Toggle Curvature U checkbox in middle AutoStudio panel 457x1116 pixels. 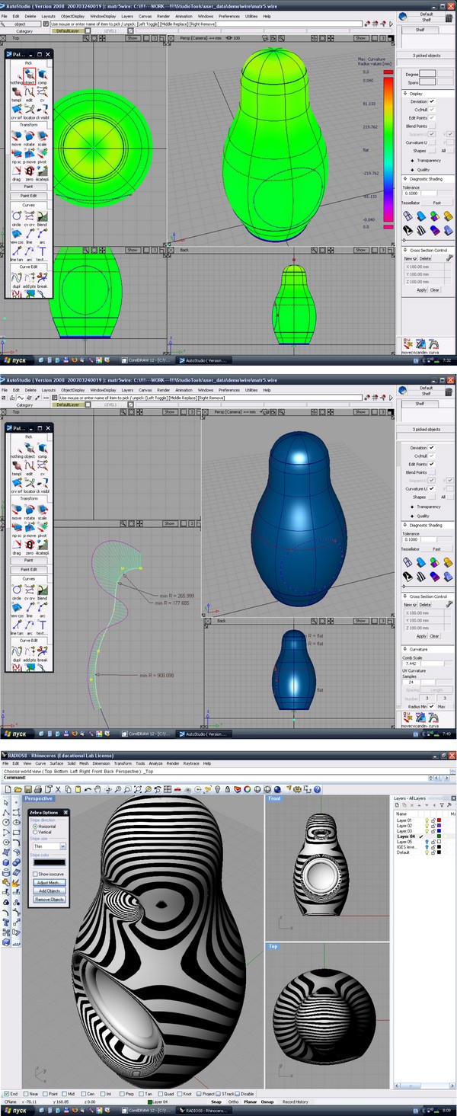[x=432, y=489]
